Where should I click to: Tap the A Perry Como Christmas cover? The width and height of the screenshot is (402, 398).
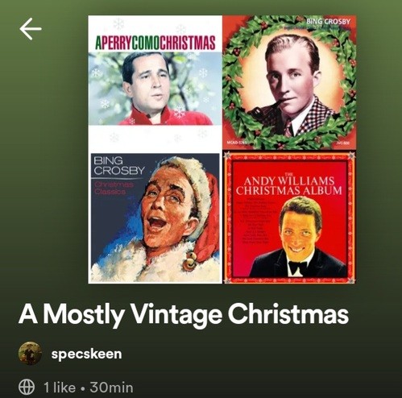pyautogui.click(x=155, y=82)
